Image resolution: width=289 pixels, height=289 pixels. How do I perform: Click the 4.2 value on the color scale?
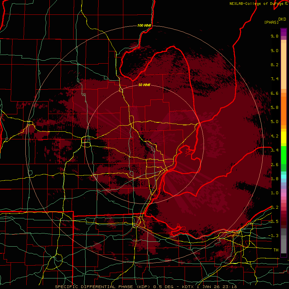pos(275,136)
